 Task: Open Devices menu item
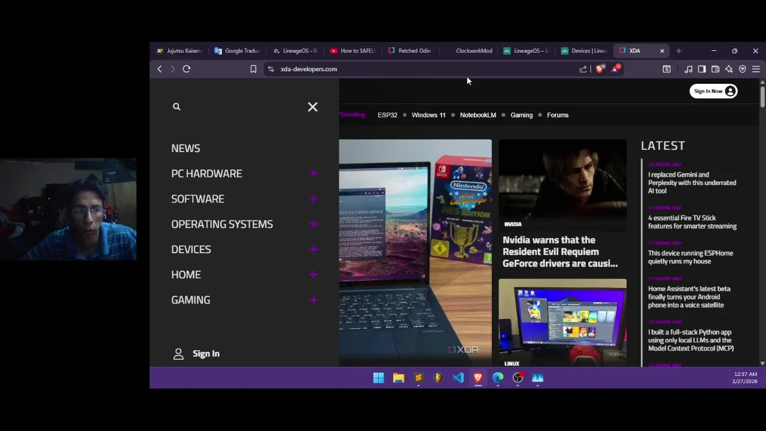point(191,249)
